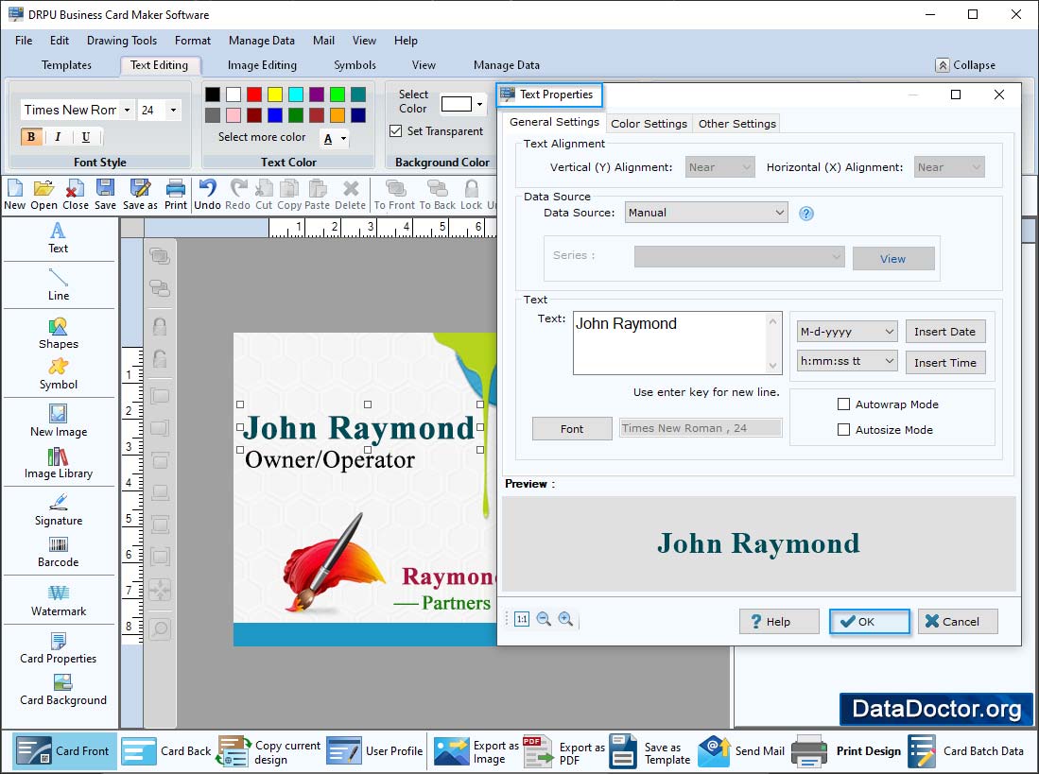This screenshot has width=1039, height=774.
Task: Open the Image Library
Action: pos(59,463)
